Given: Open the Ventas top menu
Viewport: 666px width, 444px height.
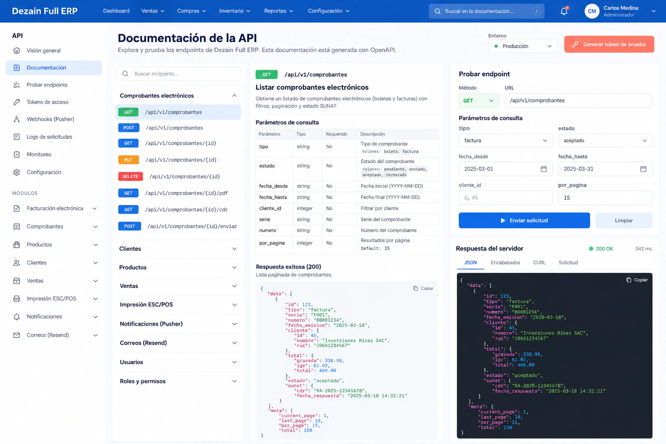Looking at the screenshot, I should [153, 11].
